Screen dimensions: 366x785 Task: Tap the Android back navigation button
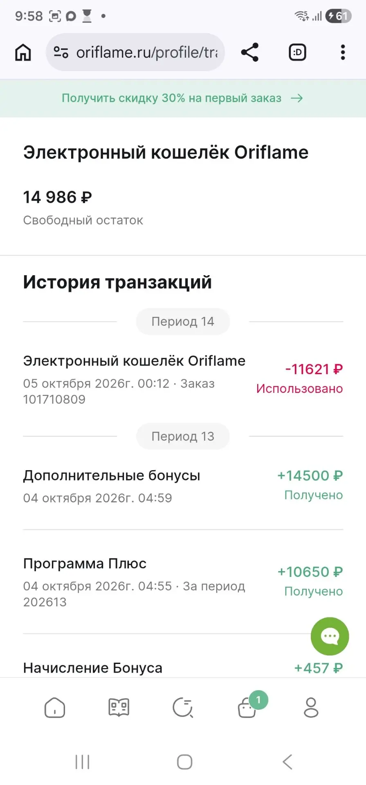point(287,762)
